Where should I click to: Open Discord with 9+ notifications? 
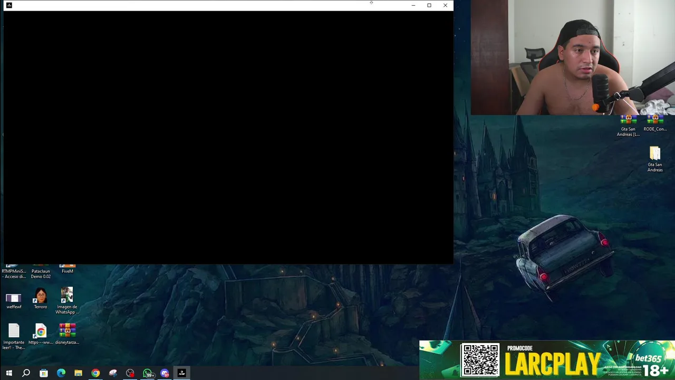165,373
